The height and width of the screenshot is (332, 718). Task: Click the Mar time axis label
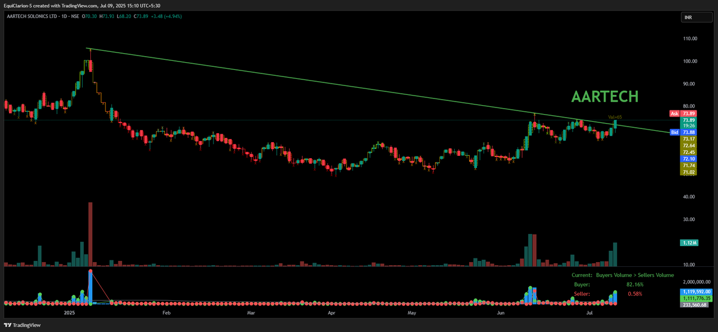click(x=251, y=312)
